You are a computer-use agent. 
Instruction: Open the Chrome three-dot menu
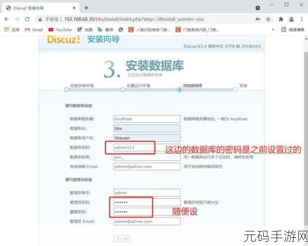point(301,19)
